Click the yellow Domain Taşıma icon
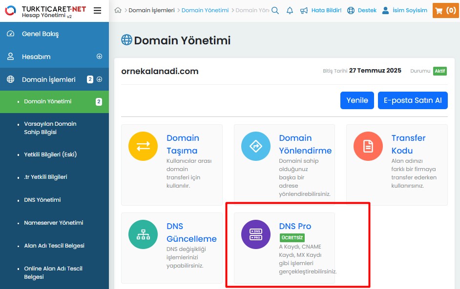The height and width of the screenshot is (289, 460). (x=143, y=146)
